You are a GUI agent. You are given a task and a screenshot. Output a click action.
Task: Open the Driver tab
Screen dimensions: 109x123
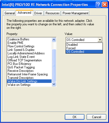[38, 13]
